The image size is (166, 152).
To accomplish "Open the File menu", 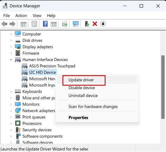I will click(x=7, y=15).
